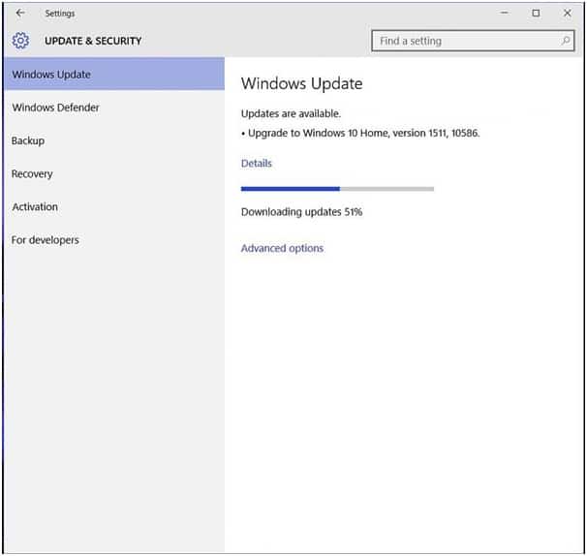This screenshot has height=556, width=587.
Task: Open Advanced options link
Action: click(282, 248)
